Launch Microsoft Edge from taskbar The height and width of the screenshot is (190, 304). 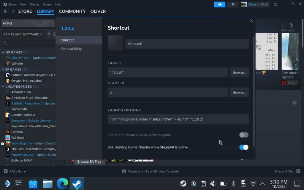click(x=62, y=183)
